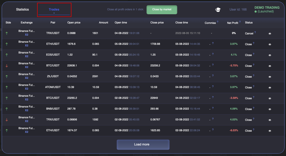Click the red down arrow in TRX/USDT 0.06906 row
The image size is (286, 156).
point(7,120)
